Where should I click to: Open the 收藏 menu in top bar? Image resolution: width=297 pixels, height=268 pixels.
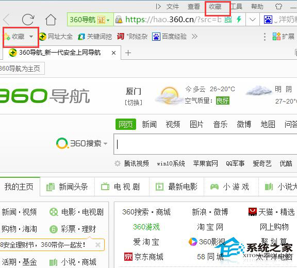[x=215, y=7]
